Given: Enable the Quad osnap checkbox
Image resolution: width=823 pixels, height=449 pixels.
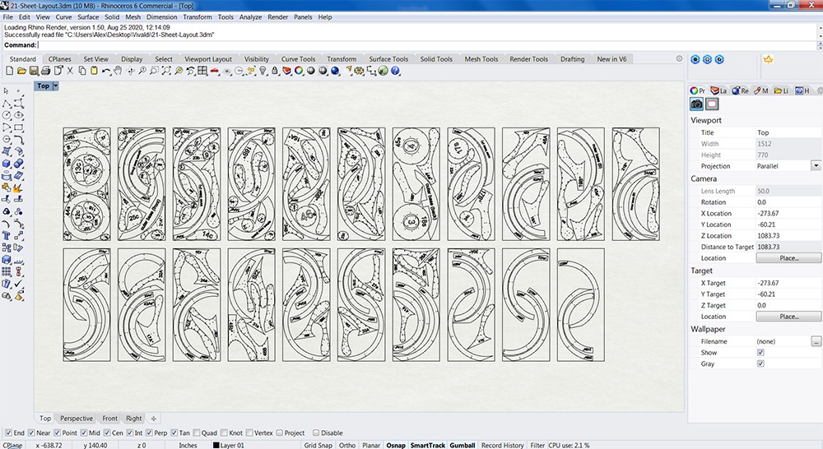Looking at the screenshot, I should pos(194,433).
